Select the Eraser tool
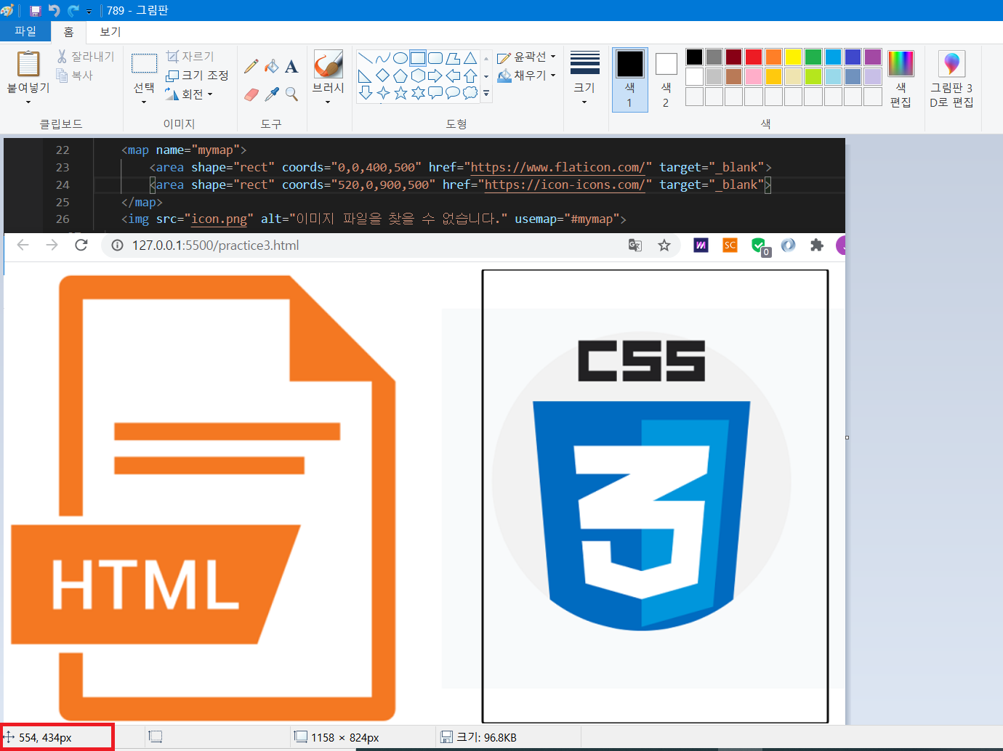 point(251,94)
